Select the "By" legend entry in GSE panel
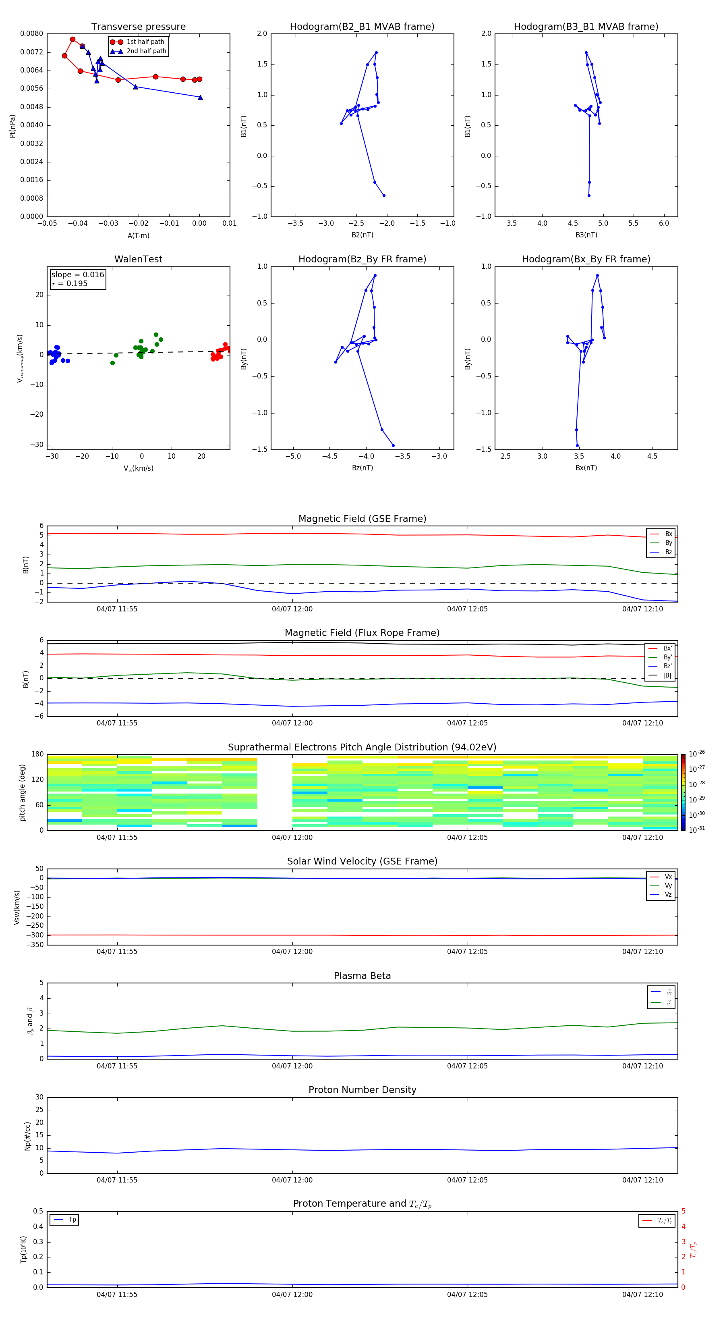725x1330 pixels. (661, 542)
